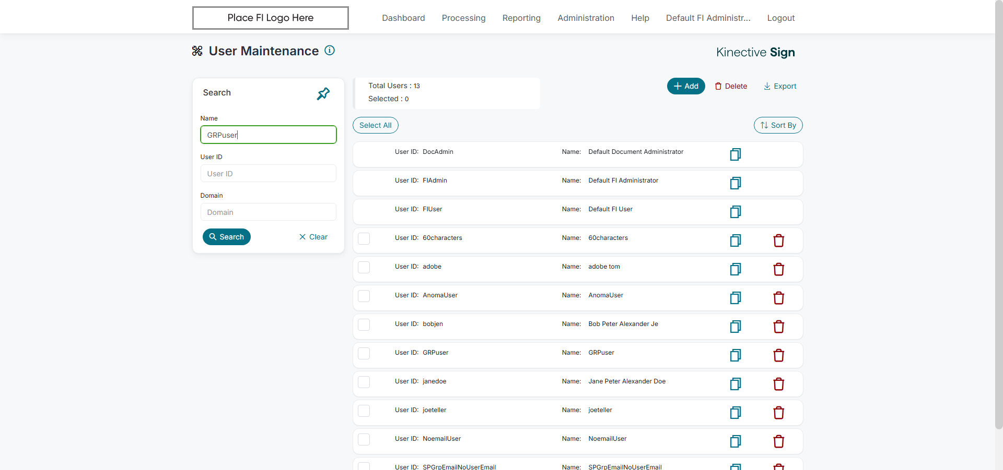Image resolution: width=1003 pixels, height=470 pixels.
Task: Focus the Name search field
Action: tap(269, 135)
